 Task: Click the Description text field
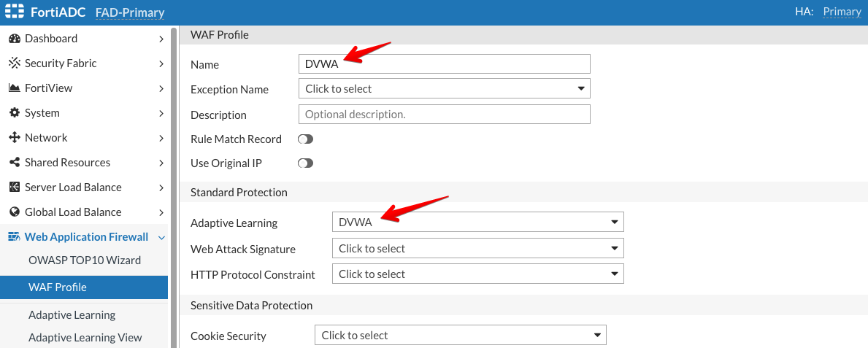[x=444, y=115]
